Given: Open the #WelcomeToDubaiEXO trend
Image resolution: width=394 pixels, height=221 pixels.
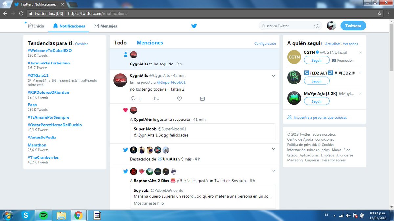Looking at the screenshot, I should tap(50, 51).
